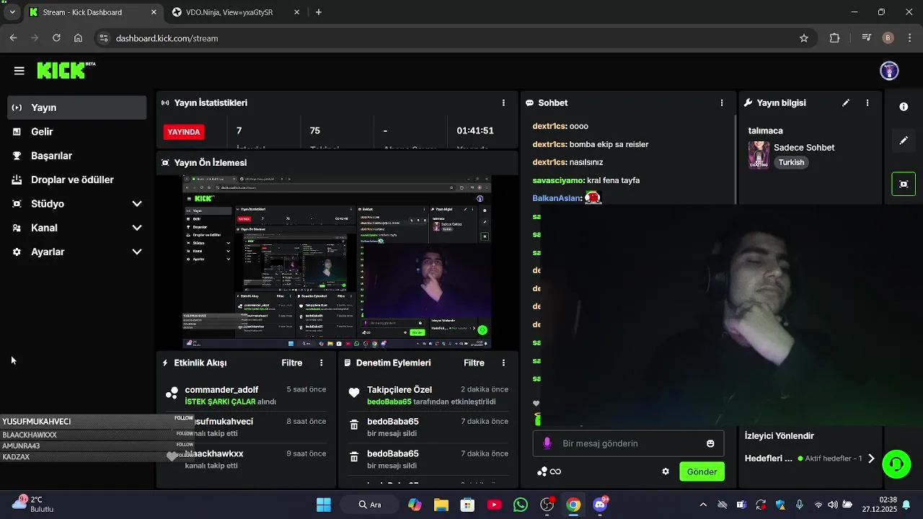This screenshot has width=923, height=519.
Task: Click İSTEK ŞARKI ÇALAR reward link
Action: (220, 402)
